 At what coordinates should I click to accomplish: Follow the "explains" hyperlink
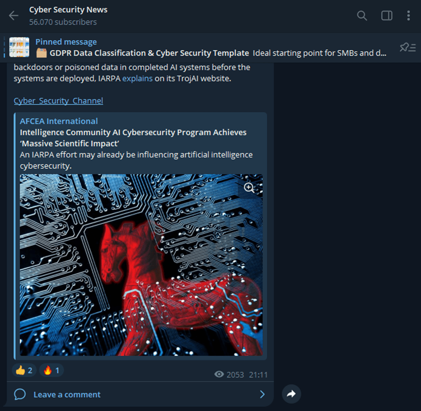pos(138,79)
